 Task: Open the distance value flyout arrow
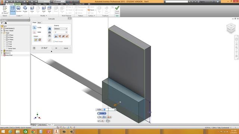(66, 32)
